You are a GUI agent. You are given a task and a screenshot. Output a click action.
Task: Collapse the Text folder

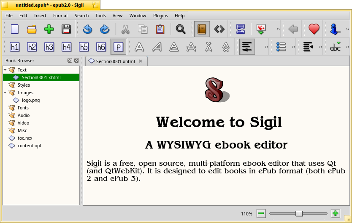pos(5,70)
